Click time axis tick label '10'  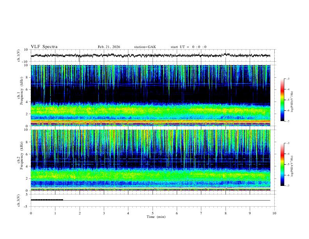coord(274,213)
